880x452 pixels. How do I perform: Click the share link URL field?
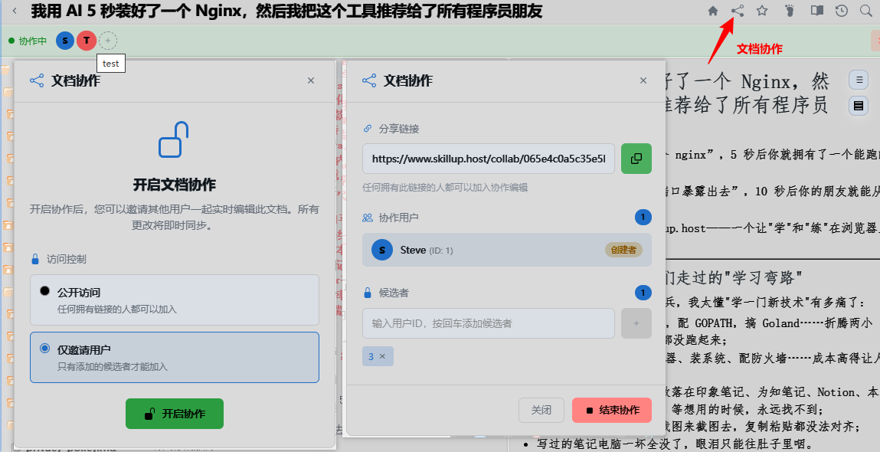pyautogui.click(x=489, y=159)
